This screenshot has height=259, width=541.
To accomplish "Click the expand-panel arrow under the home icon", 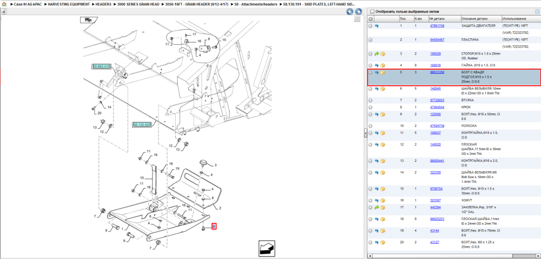I will (x=4, y=11).
